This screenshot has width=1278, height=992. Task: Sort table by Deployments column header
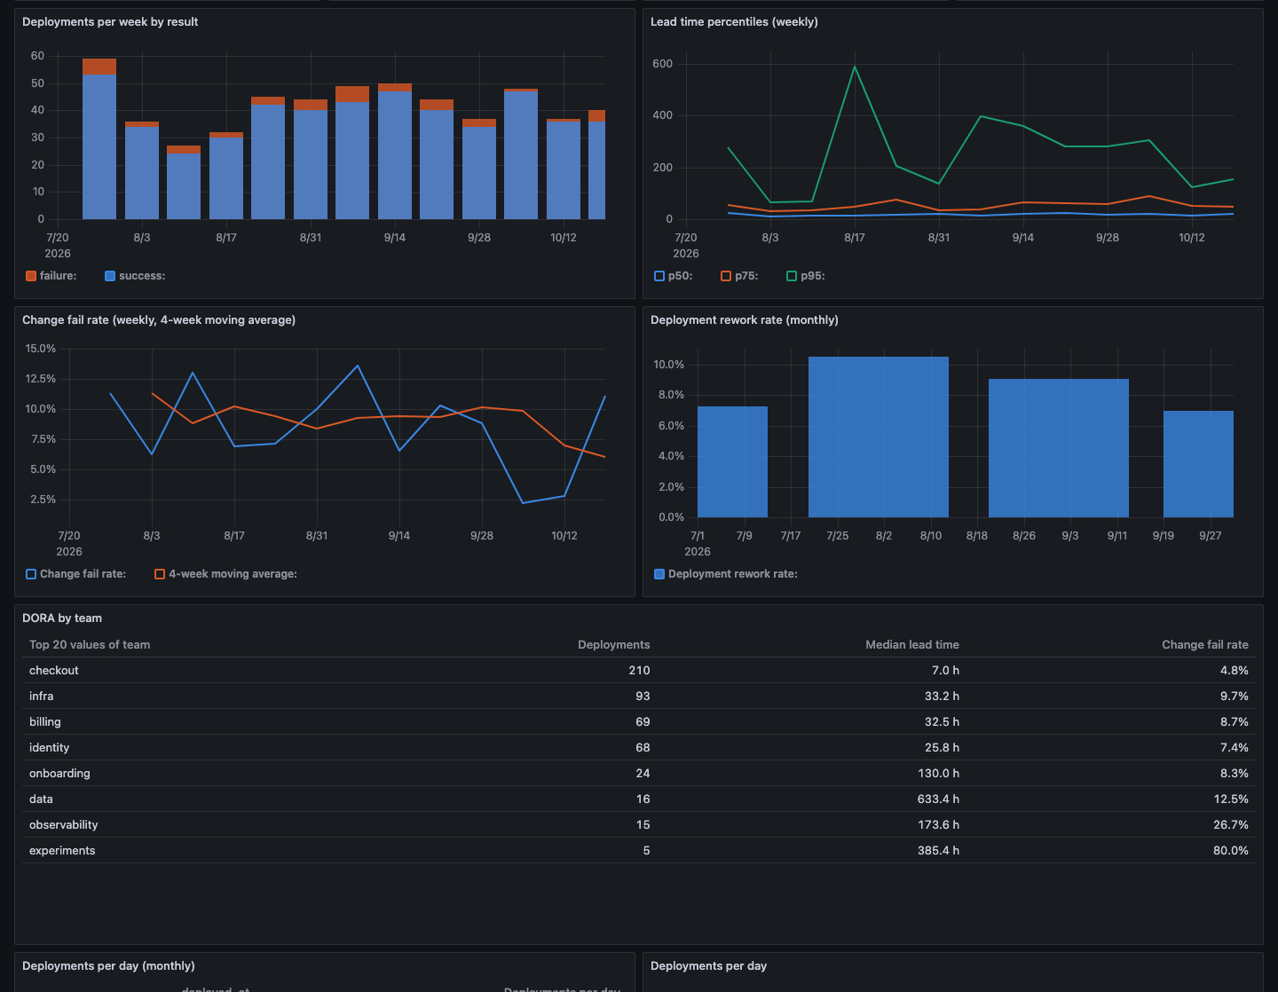[613, 644]
